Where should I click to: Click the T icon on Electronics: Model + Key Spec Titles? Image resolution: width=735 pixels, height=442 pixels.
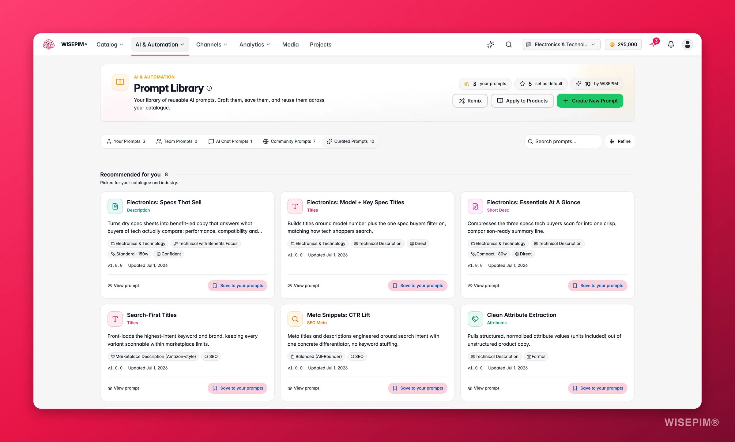click(295, 206)
